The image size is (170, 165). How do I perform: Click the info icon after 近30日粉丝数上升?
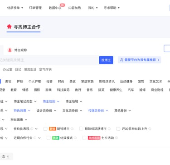click(x=150, y=129)
